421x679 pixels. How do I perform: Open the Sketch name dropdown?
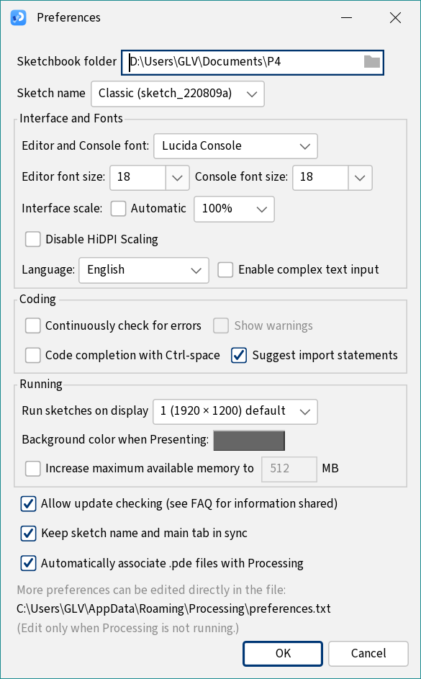[x=178, y=94]
